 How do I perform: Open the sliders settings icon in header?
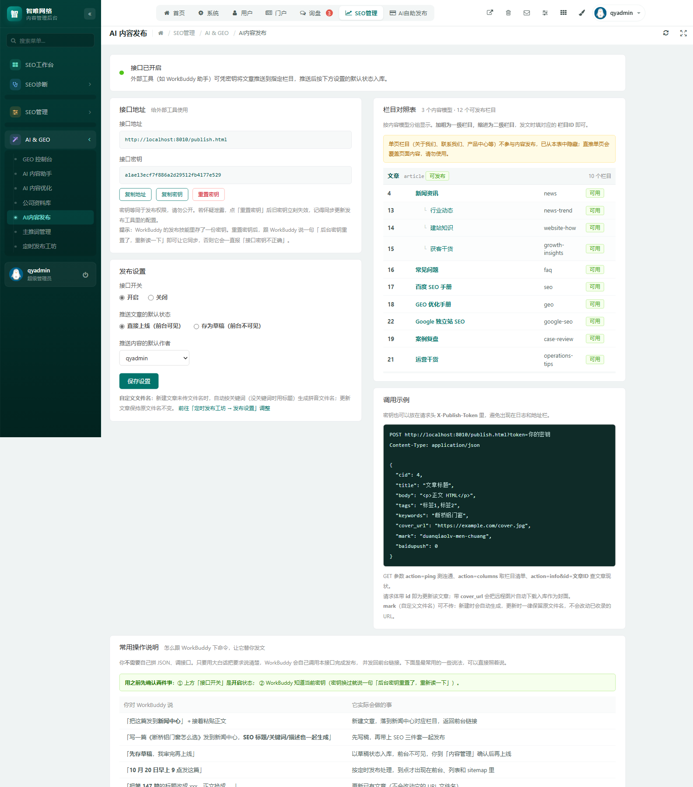[545, 13]
